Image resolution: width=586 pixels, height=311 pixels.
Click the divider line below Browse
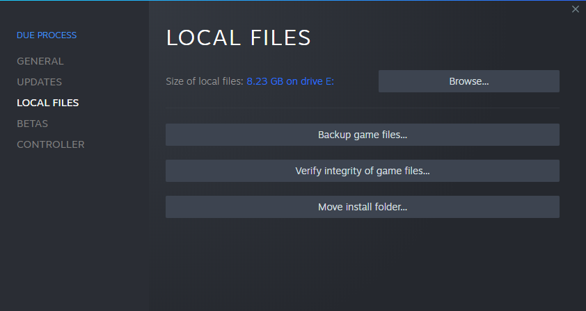362,108
